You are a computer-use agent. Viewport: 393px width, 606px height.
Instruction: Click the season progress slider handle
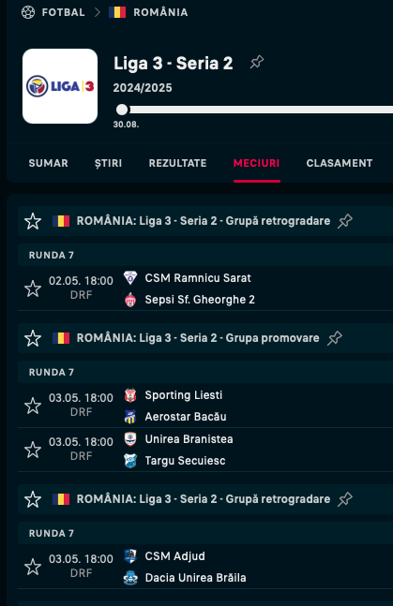coord(122,110)
